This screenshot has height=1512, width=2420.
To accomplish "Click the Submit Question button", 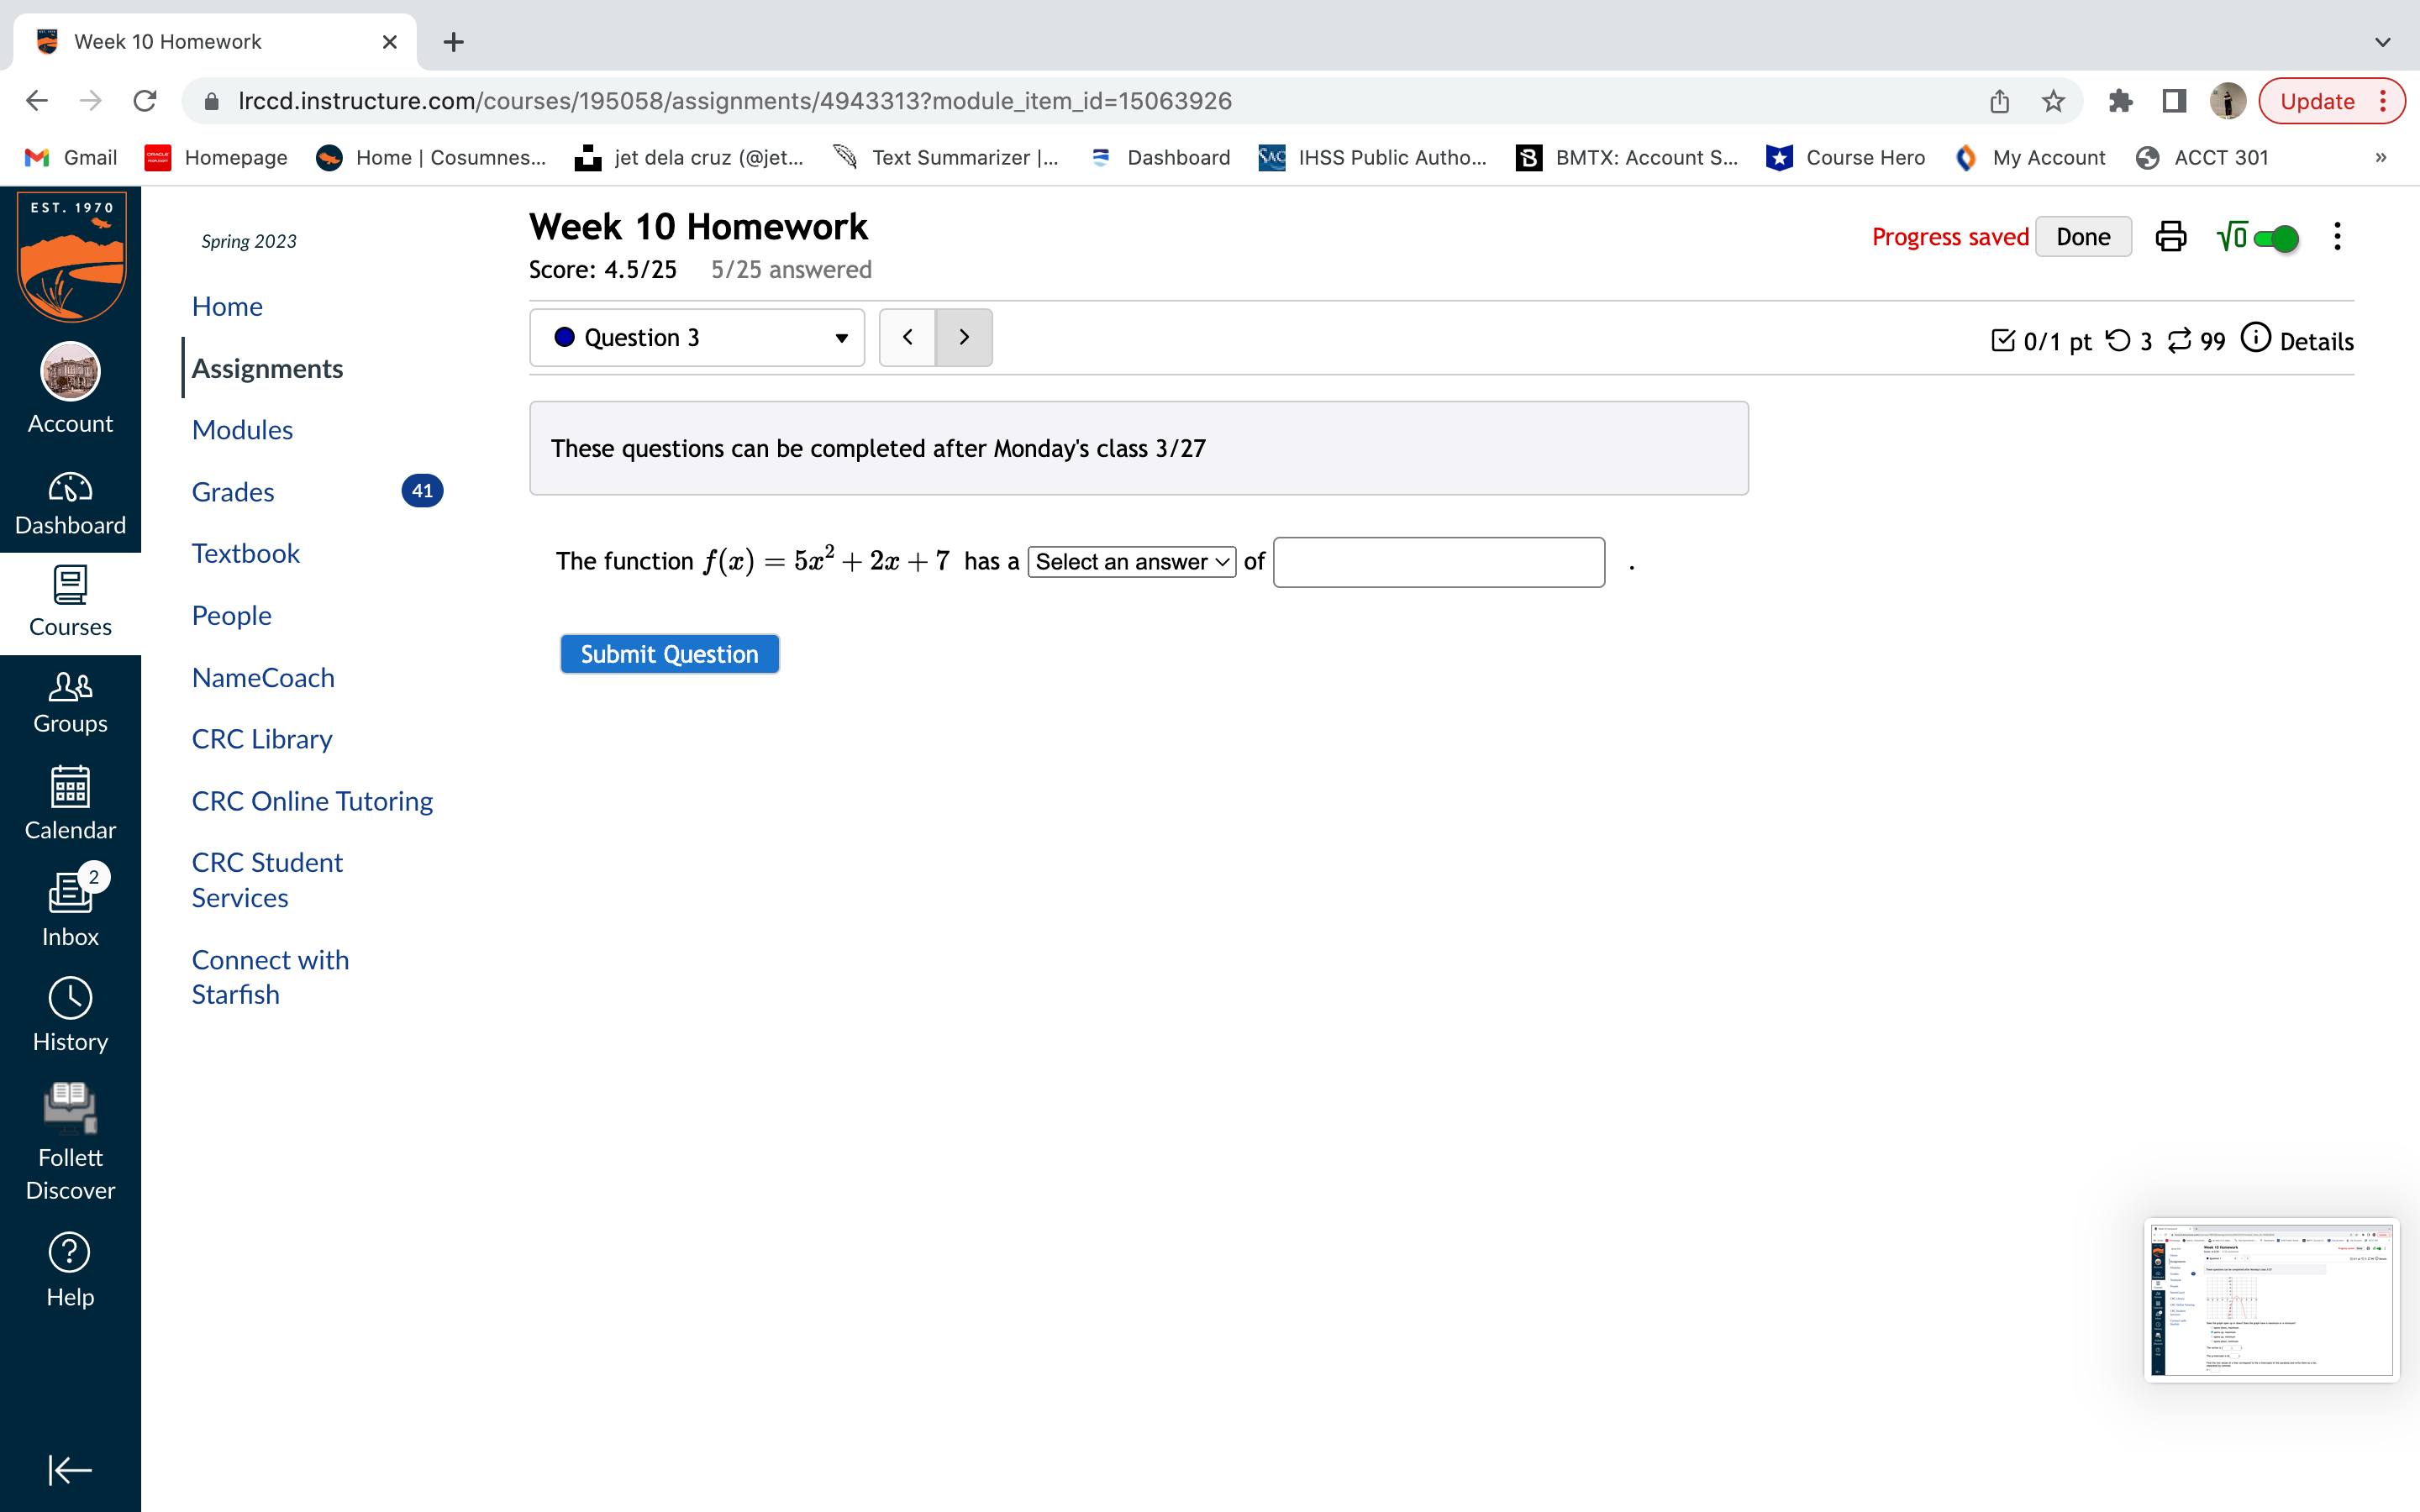I will [669, 654].
